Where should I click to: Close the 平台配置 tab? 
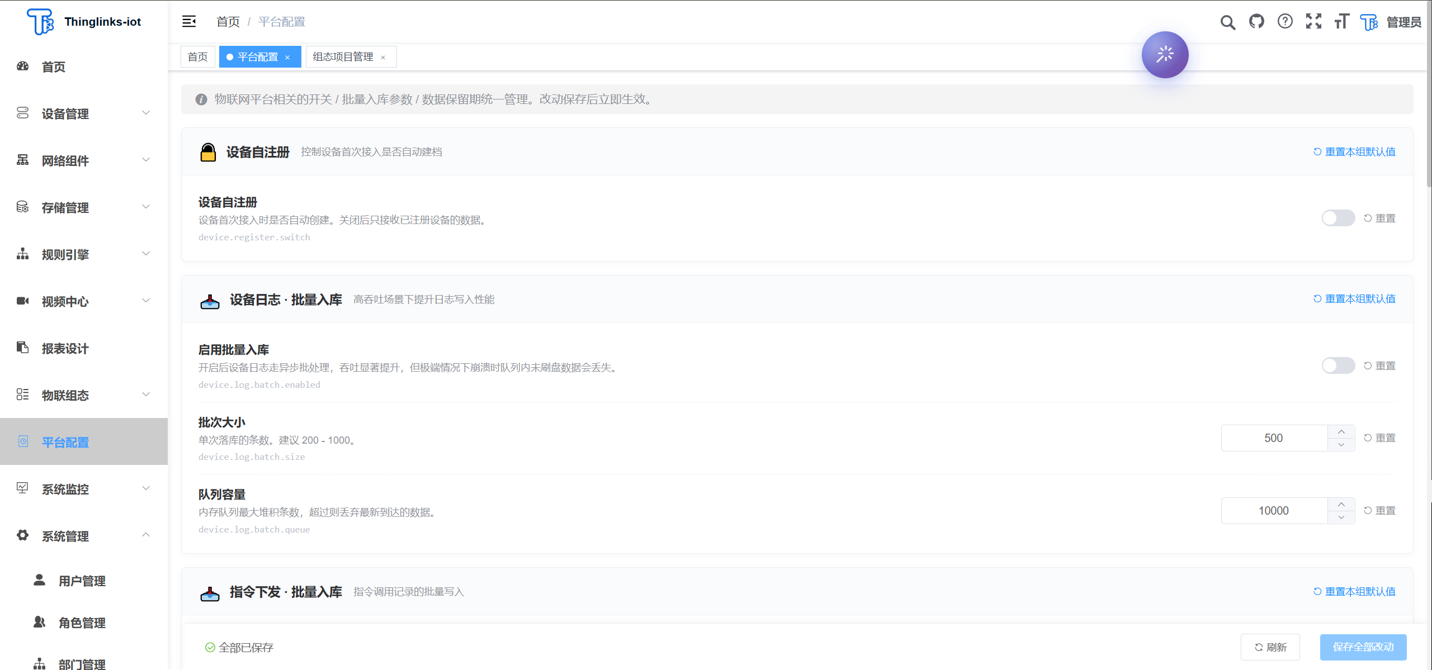coord(287,58)
